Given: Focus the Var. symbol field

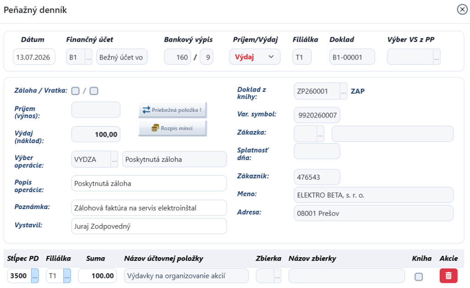Looking at the screenshot, I should (317, 115).
